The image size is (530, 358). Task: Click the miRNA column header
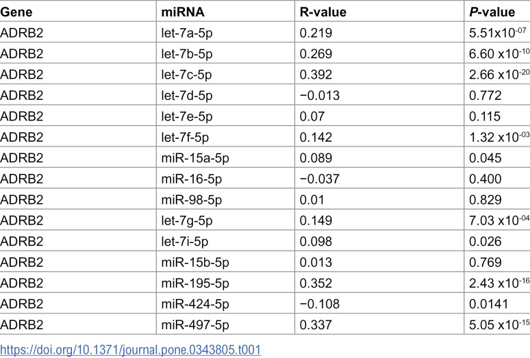pos(183,12)
